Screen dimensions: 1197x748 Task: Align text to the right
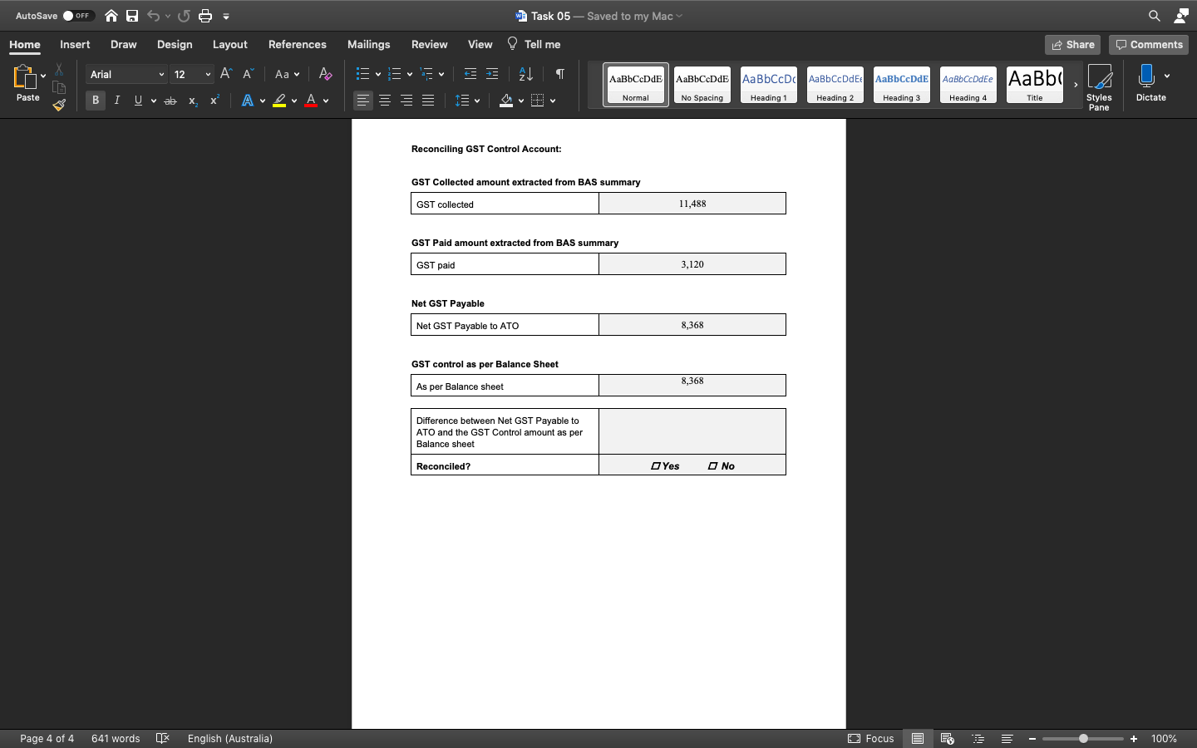click(406, 101)
